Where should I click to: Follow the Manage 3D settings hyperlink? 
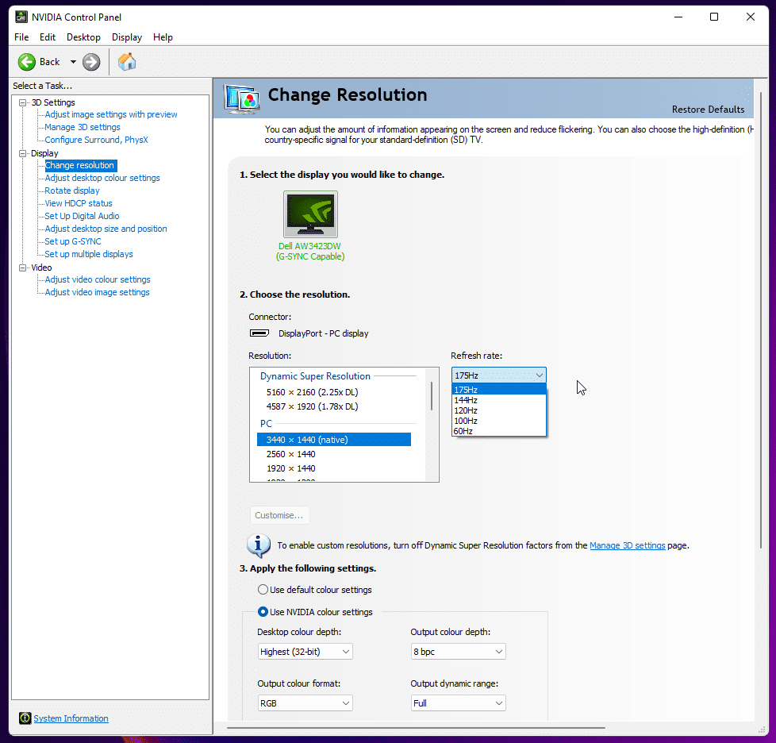[x=627, y=545]
